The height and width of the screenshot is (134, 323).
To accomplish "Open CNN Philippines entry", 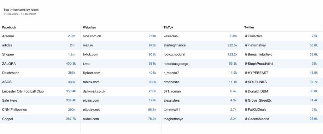I will 15,110.
